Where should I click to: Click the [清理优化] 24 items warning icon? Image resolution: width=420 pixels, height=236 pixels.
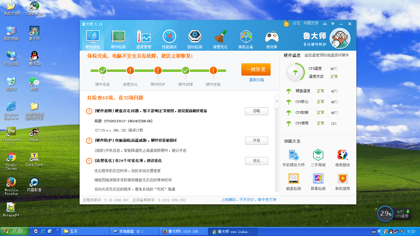pyautogui.click(x=89, y=161)
